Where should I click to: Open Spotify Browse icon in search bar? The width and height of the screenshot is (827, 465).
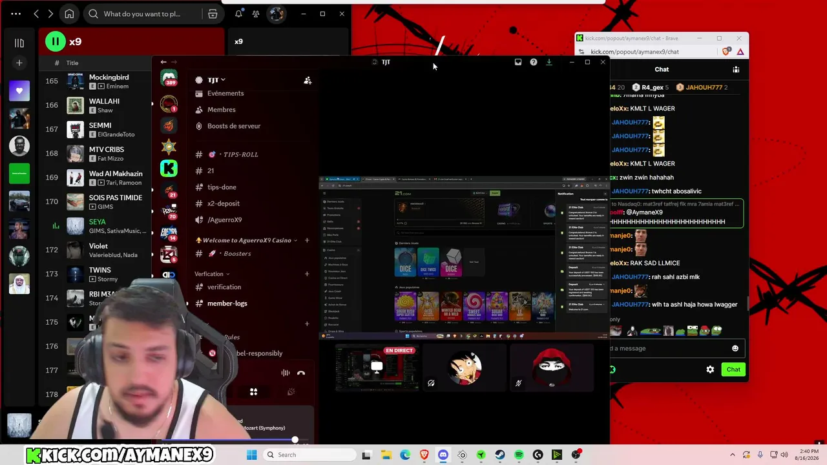pyautogui.click(x=213, y=14)
